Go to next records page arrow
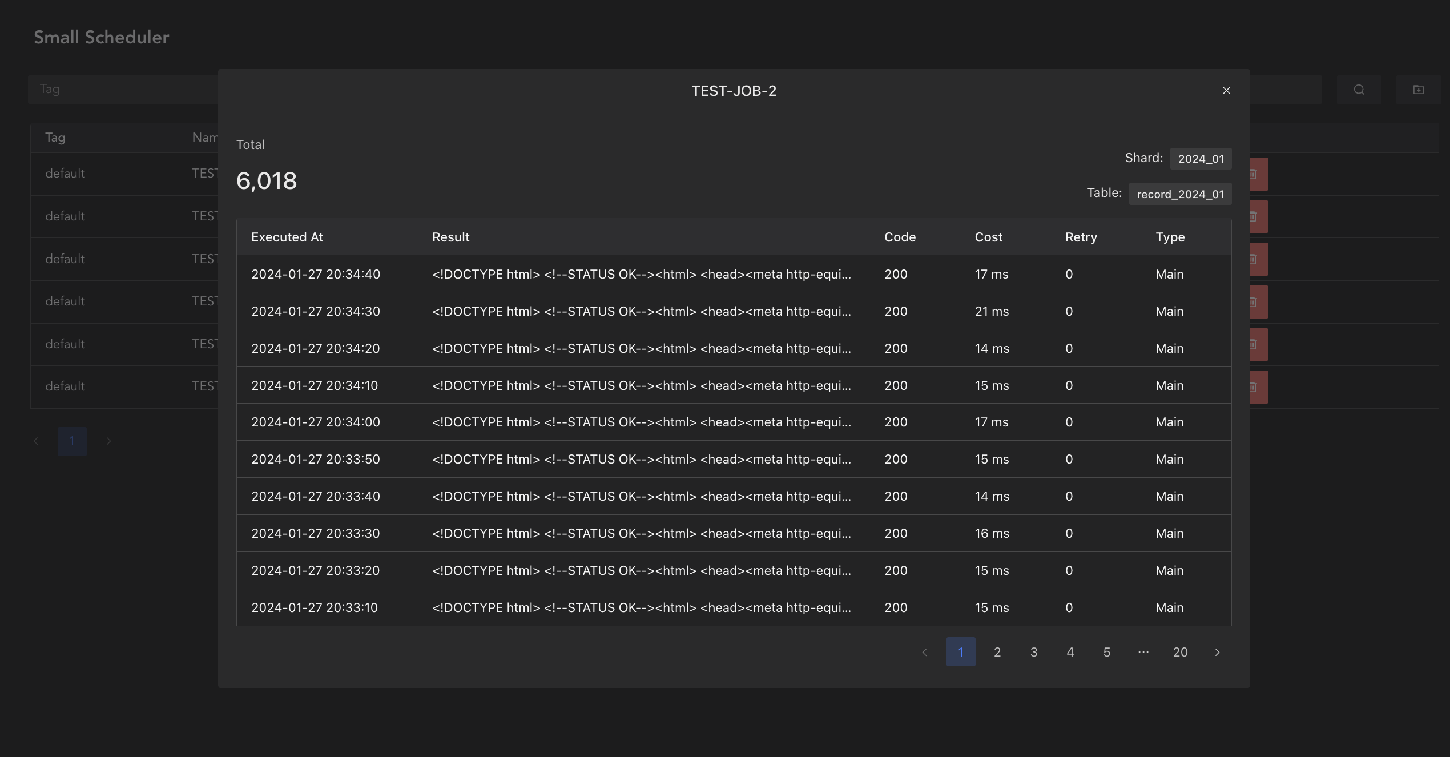Screen dimensions: 1450x757 [x=1217, y=652]
